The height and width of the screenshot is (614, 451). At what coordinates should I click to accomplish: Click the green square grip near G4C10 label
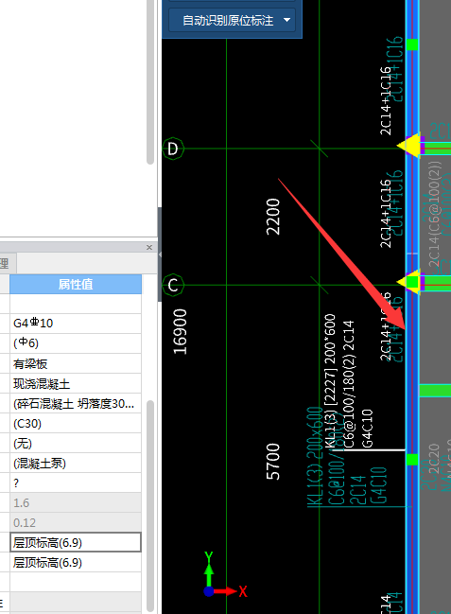tap(412, 460)
